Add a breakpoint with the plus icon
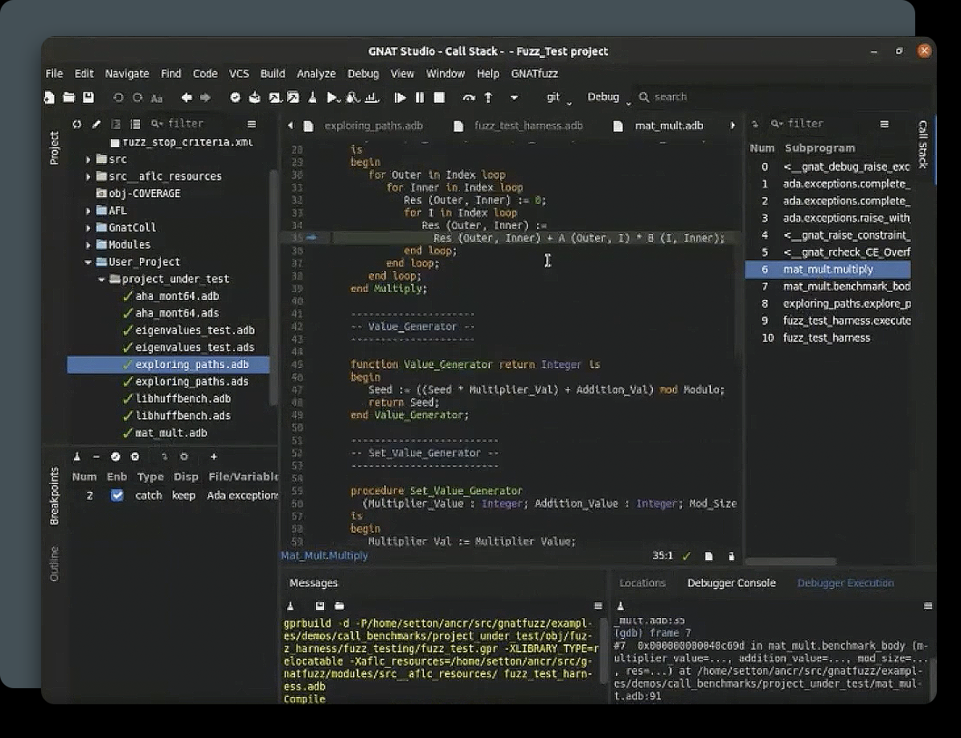Viewport: 961px width, 738px height. pyautogui.click(x=213, y=457)
